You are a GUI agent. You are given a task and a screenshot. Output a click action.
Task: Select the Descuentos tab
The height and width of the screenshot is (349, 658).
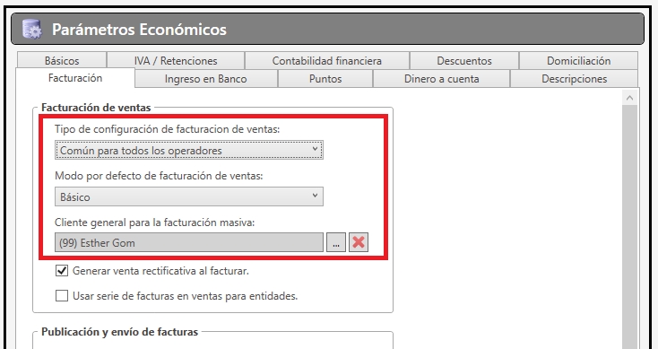pyautogui.click(x=464, y=60)
